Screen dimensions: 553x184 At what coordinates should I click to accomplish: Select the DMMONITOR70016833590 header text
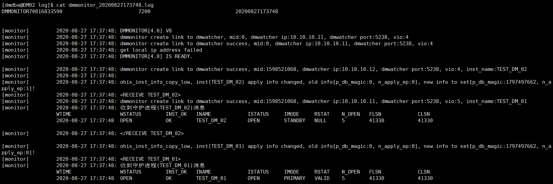(x=32, y=11)
